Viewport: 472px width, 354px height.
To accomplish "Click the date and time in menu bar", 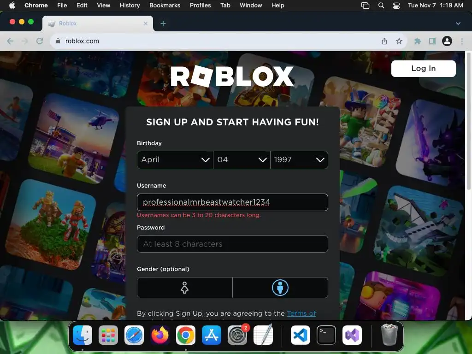I will 435,5.
